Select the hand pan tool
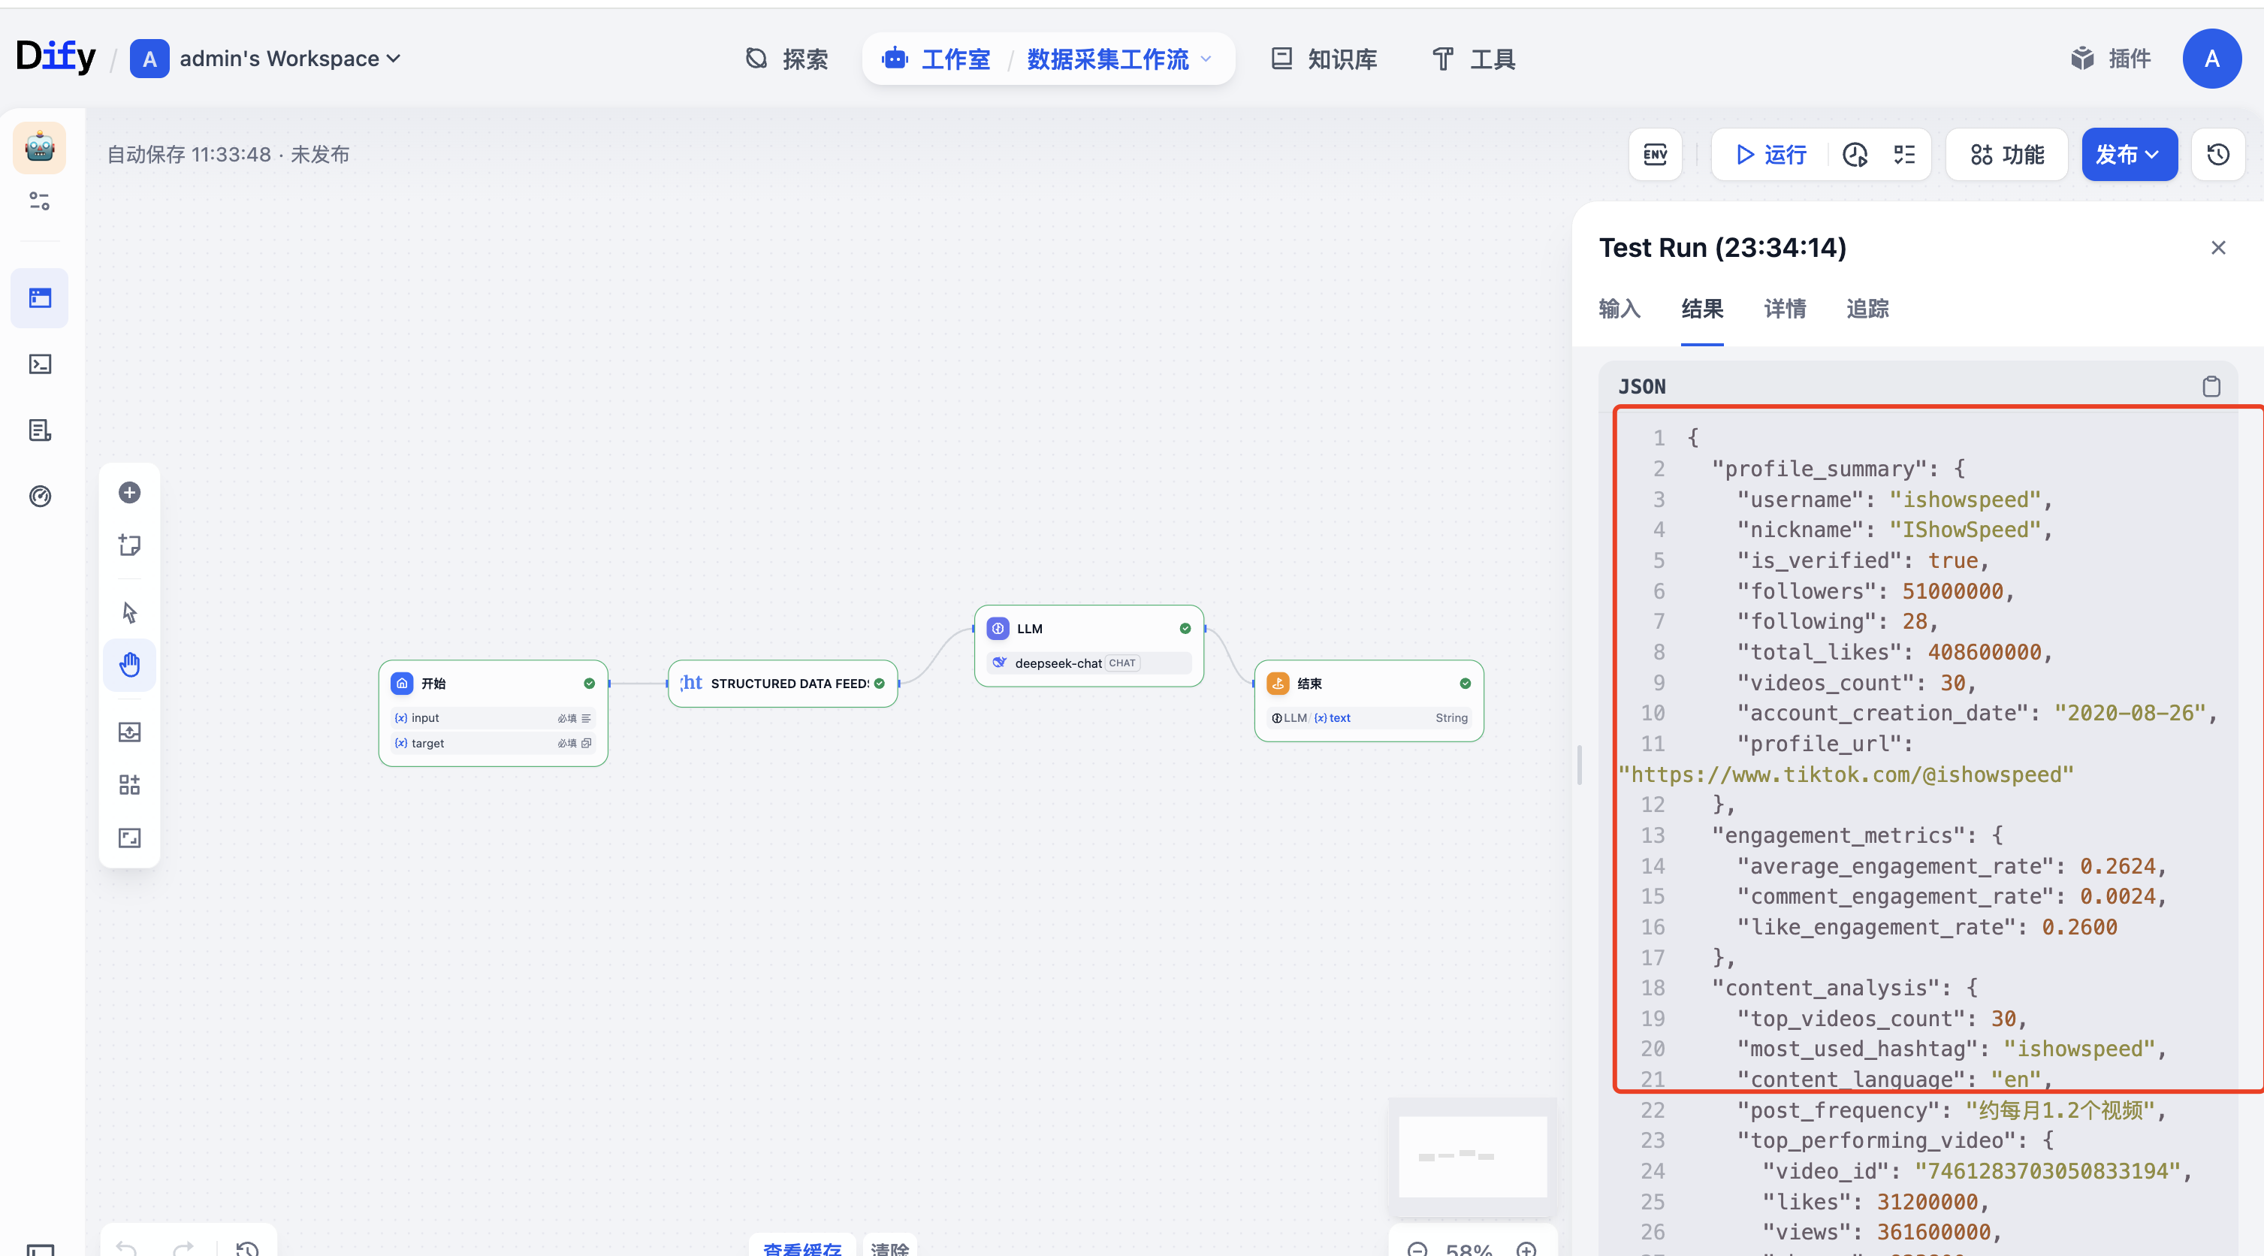This screenshot has width=2264, height=1256. click(129, 666)
